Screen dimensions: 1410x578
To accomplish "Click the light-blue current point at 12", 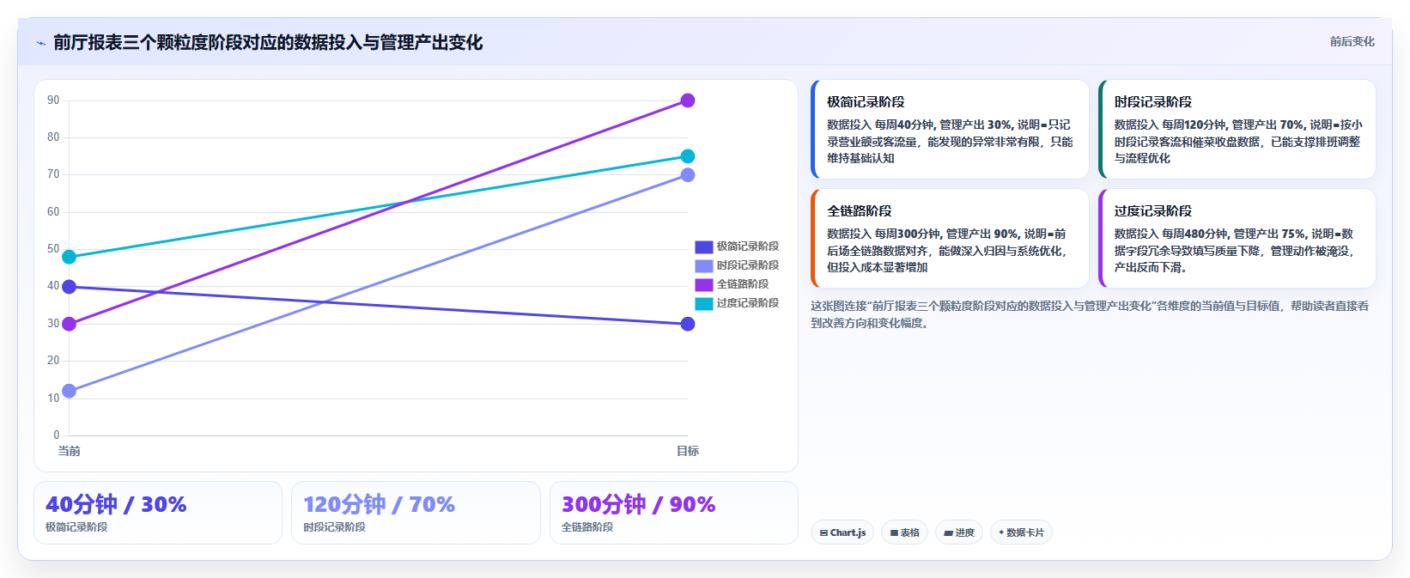I will (x=70, y=391).
